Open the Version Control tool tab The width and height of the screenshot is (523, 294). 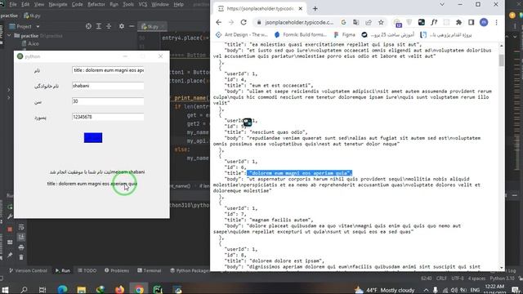(x=28, y=270)
